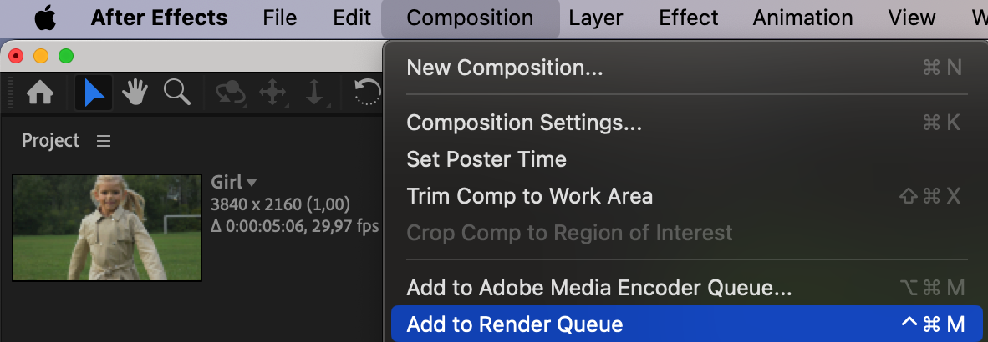Open the Project panel options menu
Image resolution: width=988 pixels, height=342 pixels.
pos(104,141)
